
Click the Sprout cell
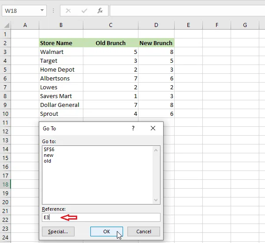(61, 114)
